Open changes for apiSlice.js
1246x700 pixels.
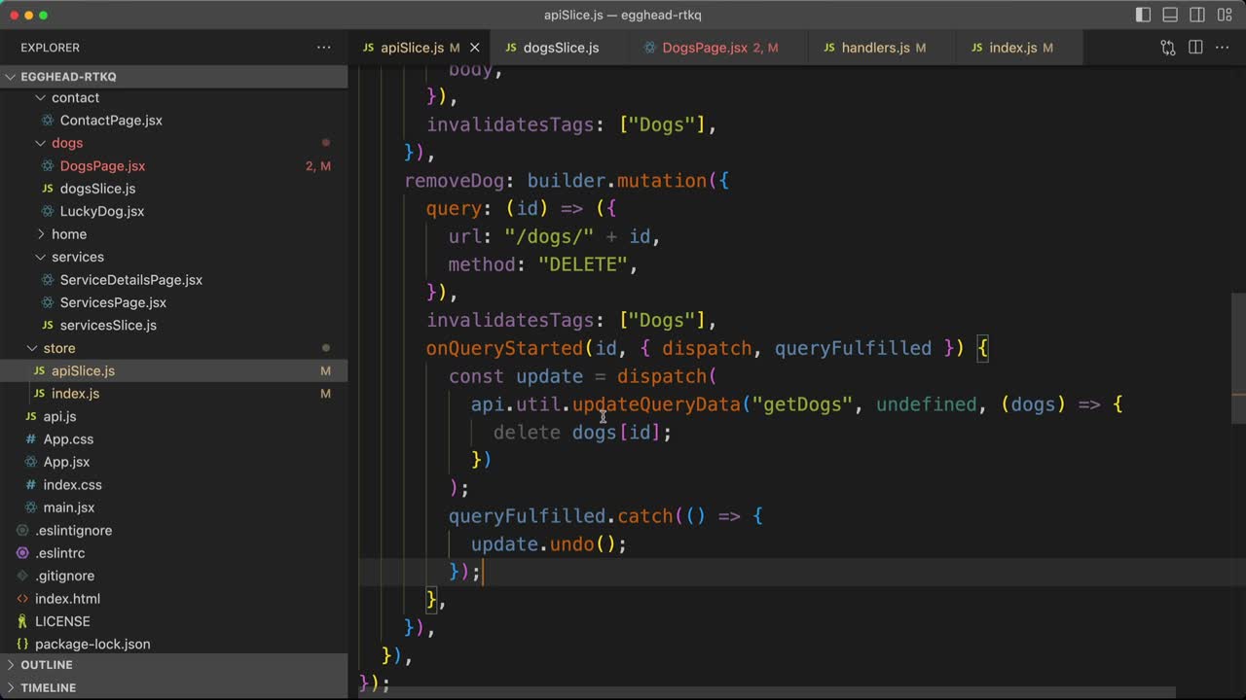point(1168,48)
